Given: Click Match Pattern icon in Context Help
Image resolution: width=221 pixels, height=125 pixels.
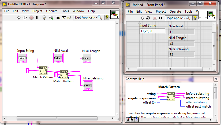Looking at the screenshot, I should [x=171, y=97].
